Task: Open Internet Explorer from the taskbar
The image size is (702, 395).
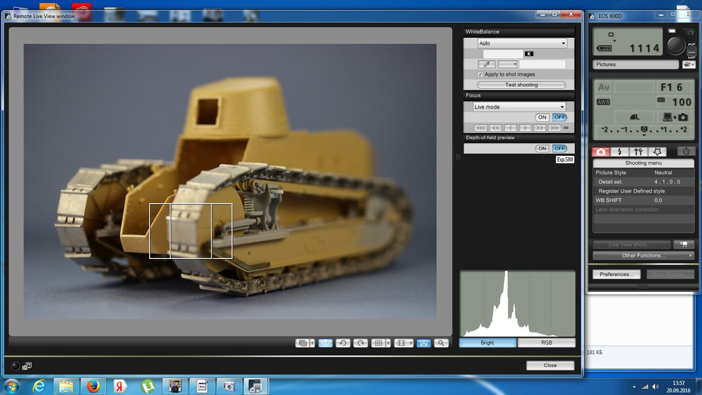Action: point(39,386)
